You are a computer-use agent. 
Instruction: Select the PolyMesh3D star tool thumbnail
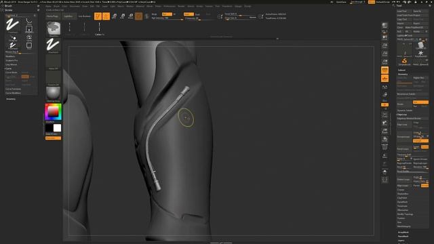420,53
